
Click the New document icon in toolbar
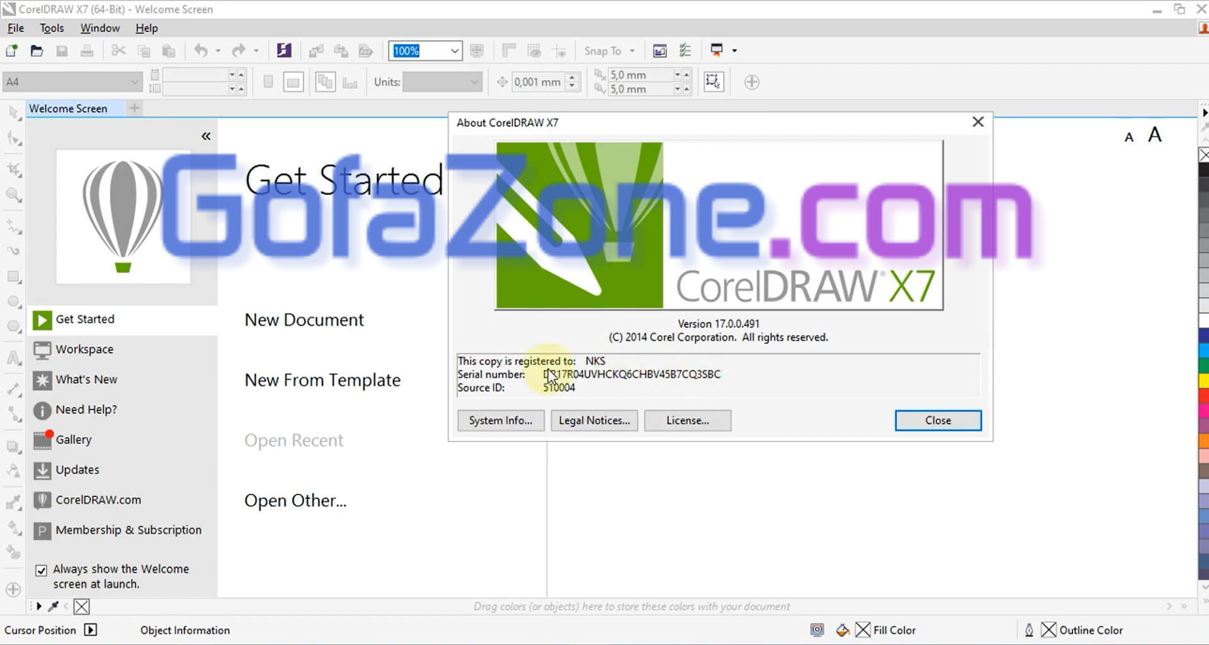[x=11, y=51]
